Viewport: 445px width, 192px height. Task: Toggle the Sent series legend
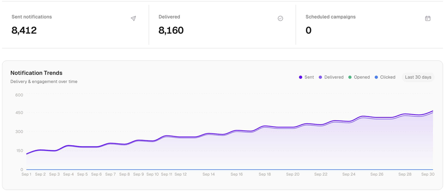[306, 77]
